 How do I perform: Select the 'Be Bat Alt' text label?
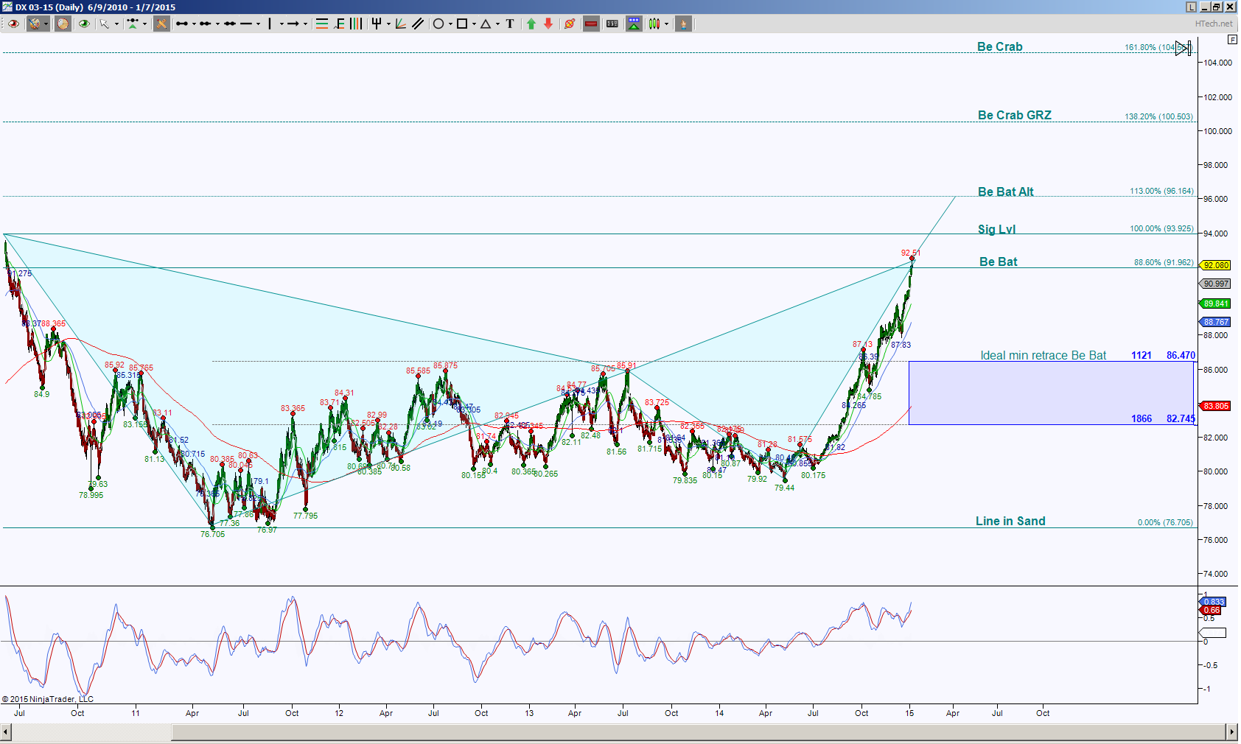click(1006, 192)
